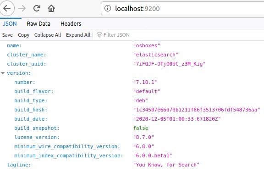Open the Headers tab
Screen dimensions: 264x183
click(x=71, y=23)
